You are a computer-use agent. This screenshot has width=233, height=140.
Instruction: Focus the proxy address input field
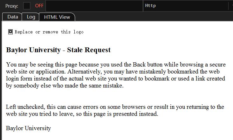coord(94,6)
